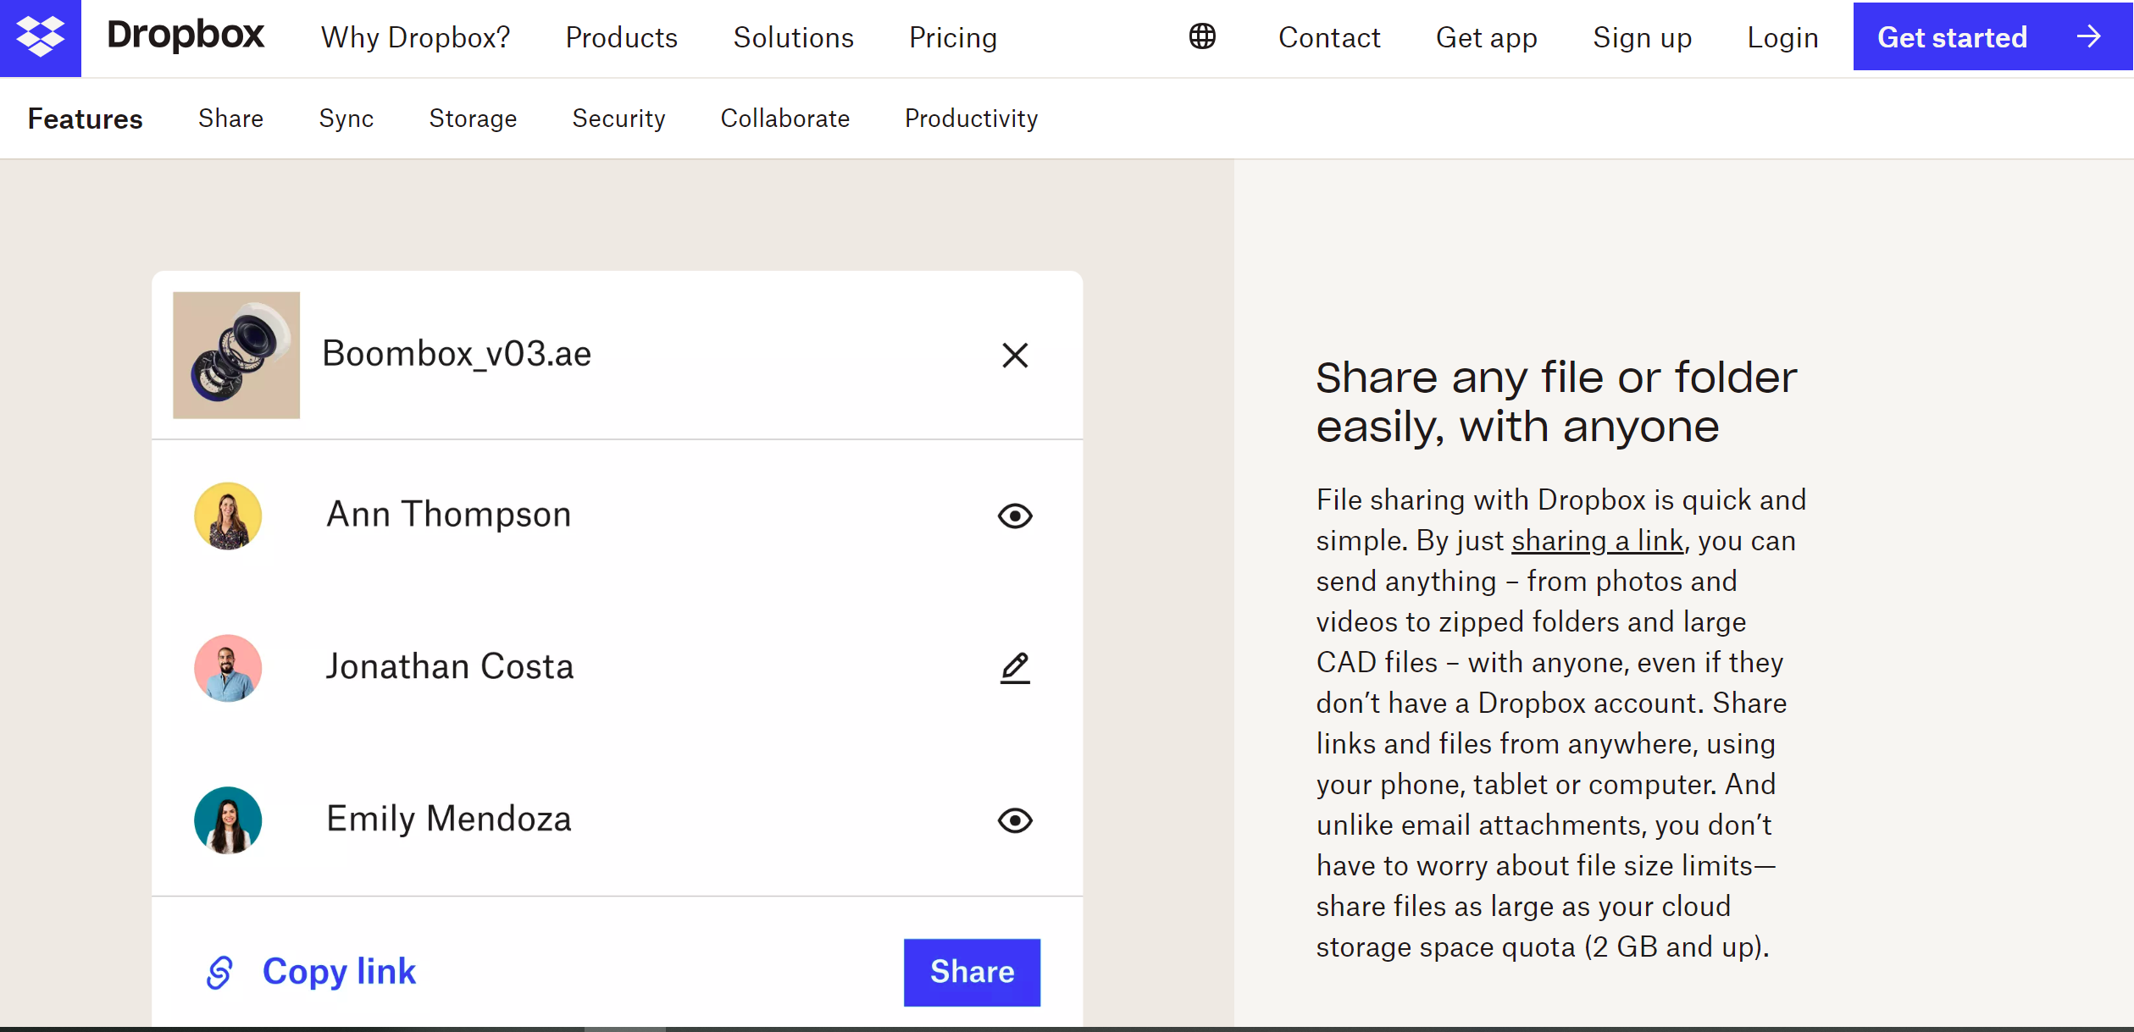The image size is (2134, 1032).
Task: Expand the Solutions dropdown
Action: [x=794, y=38]
